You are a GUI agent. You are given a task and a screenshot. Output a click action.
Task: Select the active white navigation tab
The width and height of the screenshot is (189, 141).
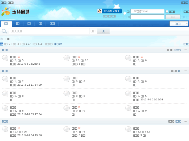6,24
